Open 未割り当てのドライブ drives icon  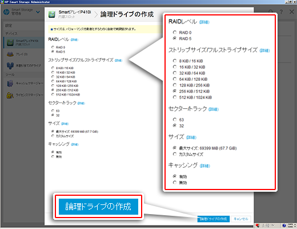click(10, 66)
